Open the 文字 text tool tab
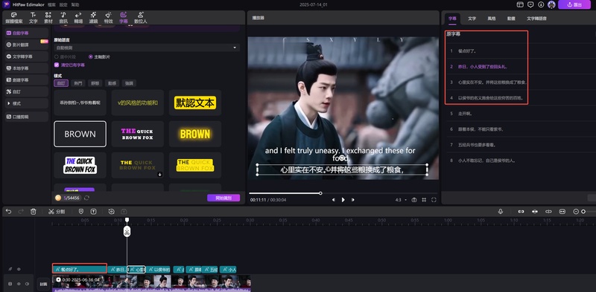 click(33, 18)
